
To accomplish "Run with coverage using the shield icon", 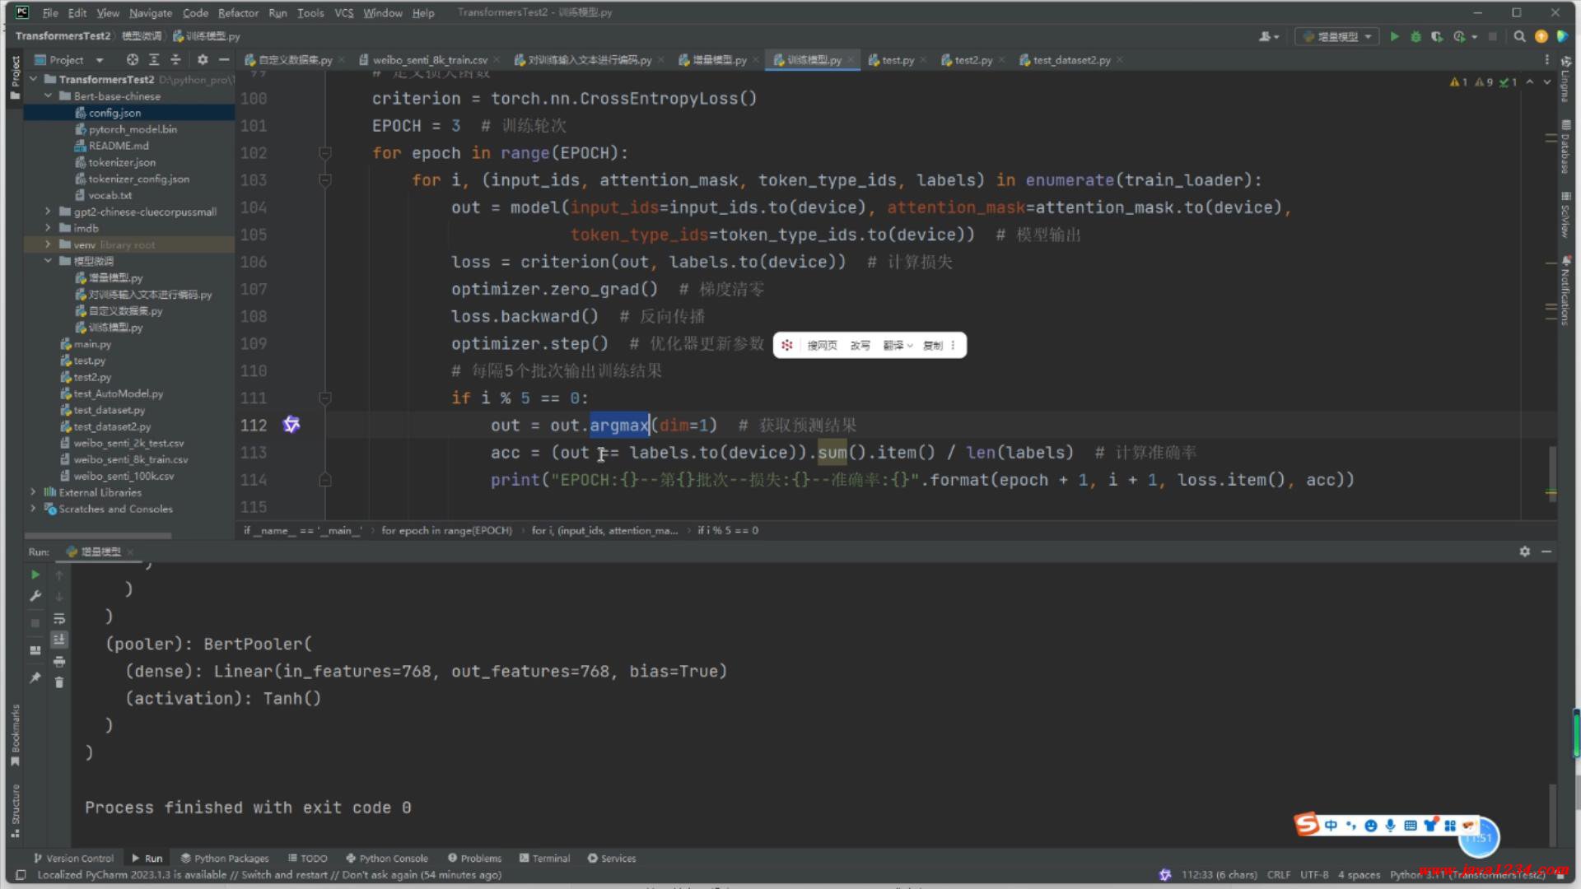I will (1437, 36).
